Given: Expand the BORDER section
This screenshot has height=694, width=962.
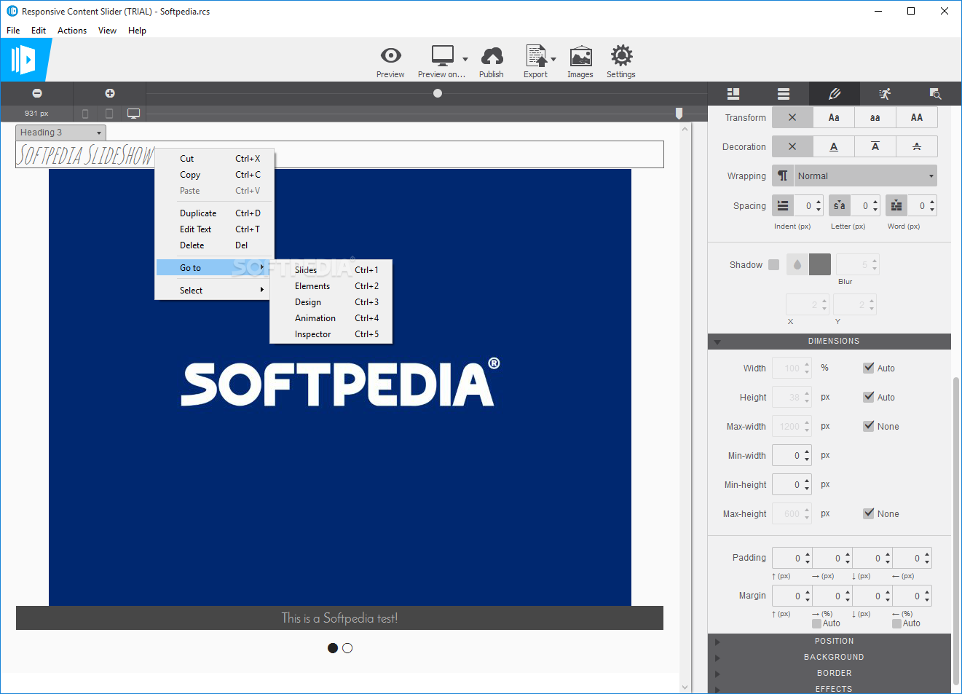Looking at the screenshot, I should coord(829,674).
